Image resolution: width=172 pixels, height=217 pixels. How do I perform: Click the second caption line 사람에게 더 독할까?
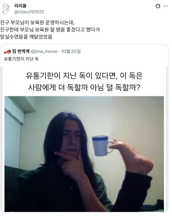(x=84, y=87)
